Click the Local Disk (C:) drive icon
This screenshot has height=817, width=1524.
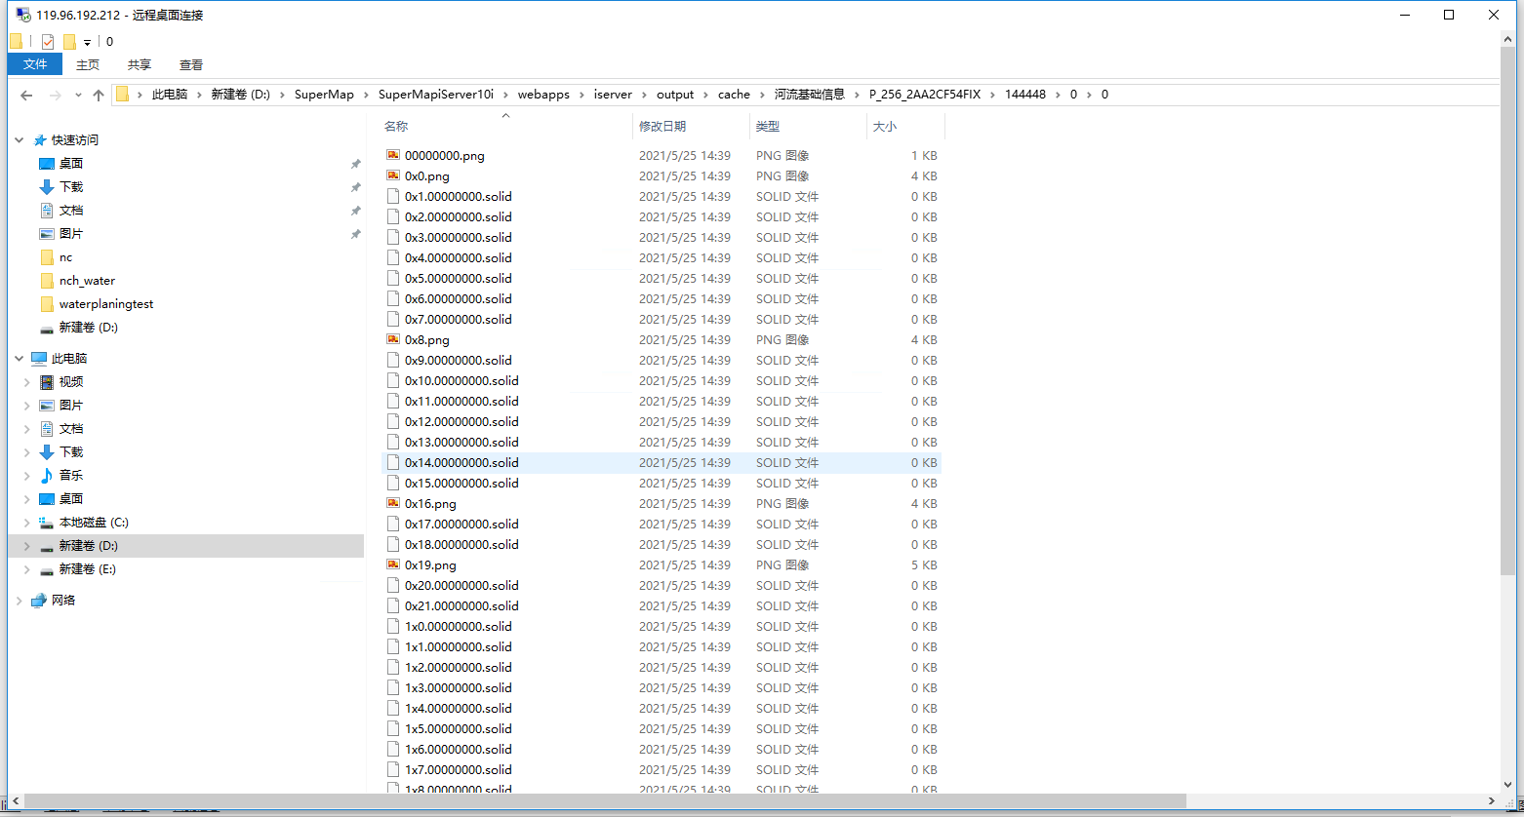47,523
